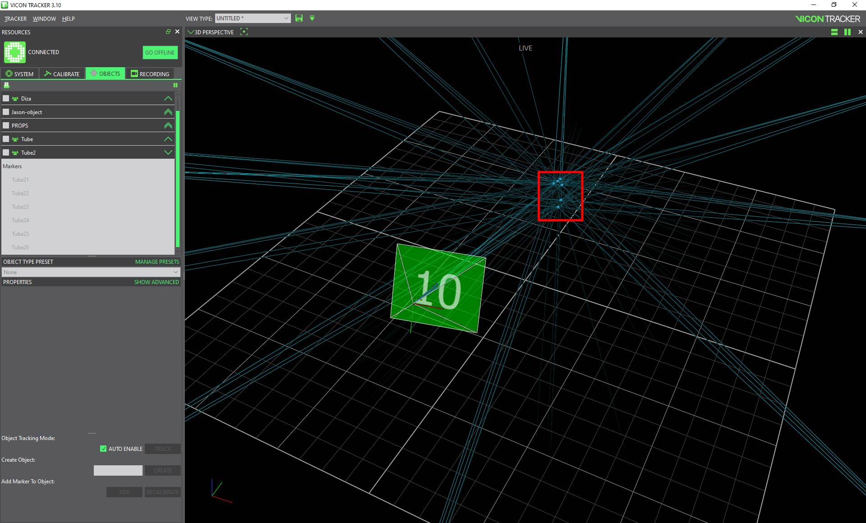Open the View Type dropdown
Screen dimensions: 866x523
253,18
